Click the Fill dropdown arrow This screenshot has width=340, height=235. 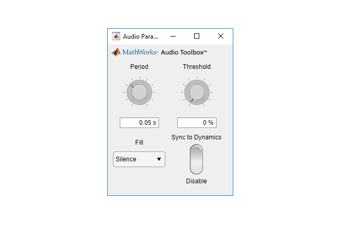(159, 159)
